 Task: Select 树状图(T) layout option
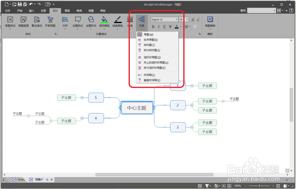(157, 45)
